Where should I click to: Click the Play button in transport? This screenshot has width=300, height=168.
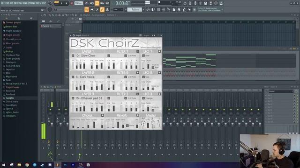[61, 3]
